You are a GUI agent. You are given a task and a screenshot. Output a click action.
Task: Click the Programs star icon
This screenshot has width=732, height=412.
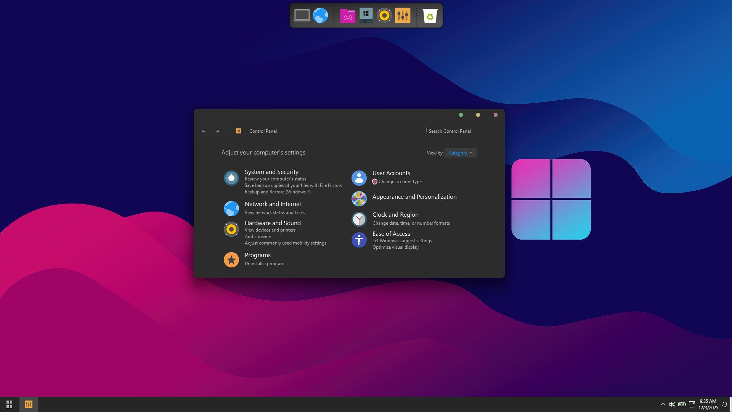pos(231,260)
